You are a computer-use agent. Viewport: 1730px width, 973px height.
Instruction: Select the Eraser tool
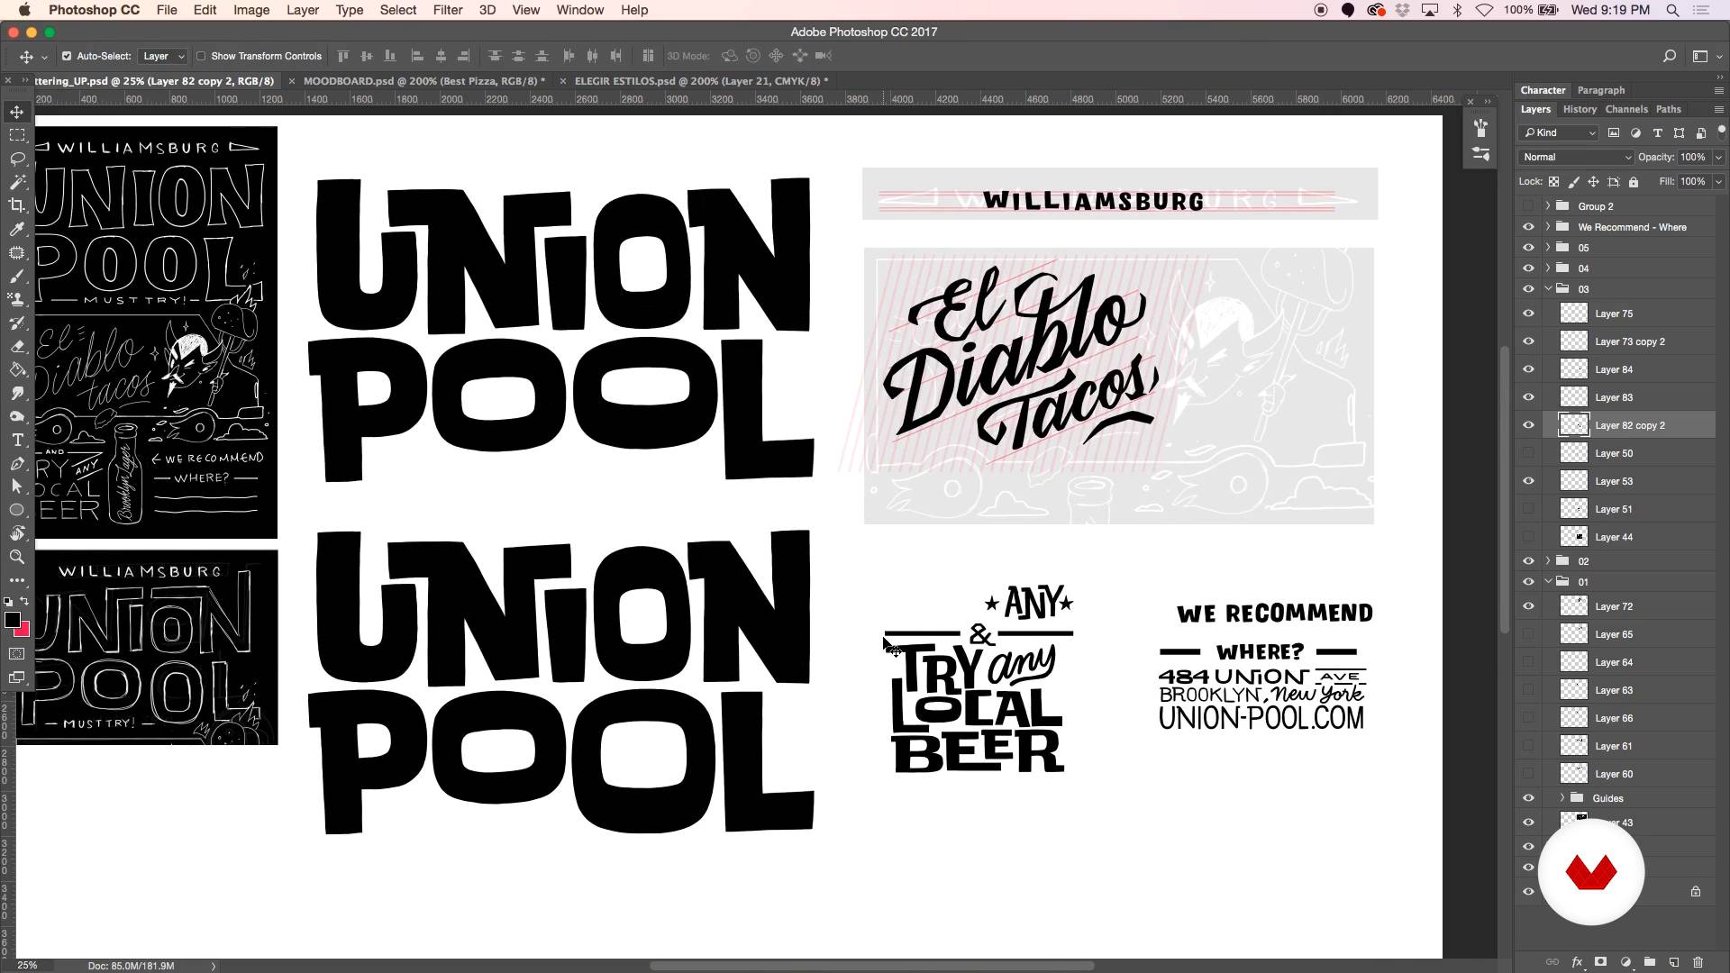[x=17, y=346]
